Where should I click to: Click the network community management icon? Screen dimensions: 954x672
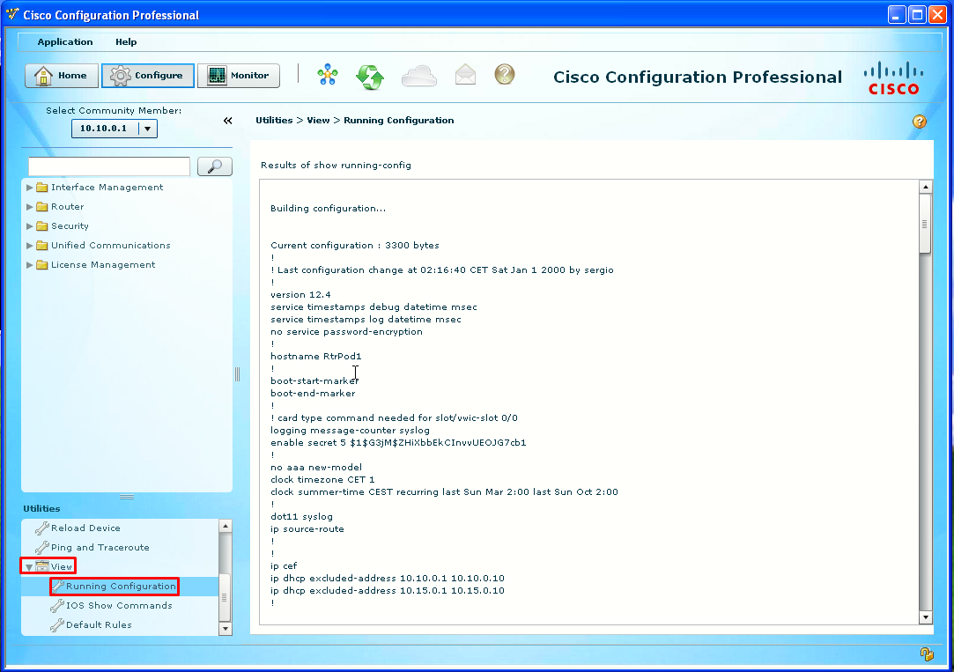point(328,75)
